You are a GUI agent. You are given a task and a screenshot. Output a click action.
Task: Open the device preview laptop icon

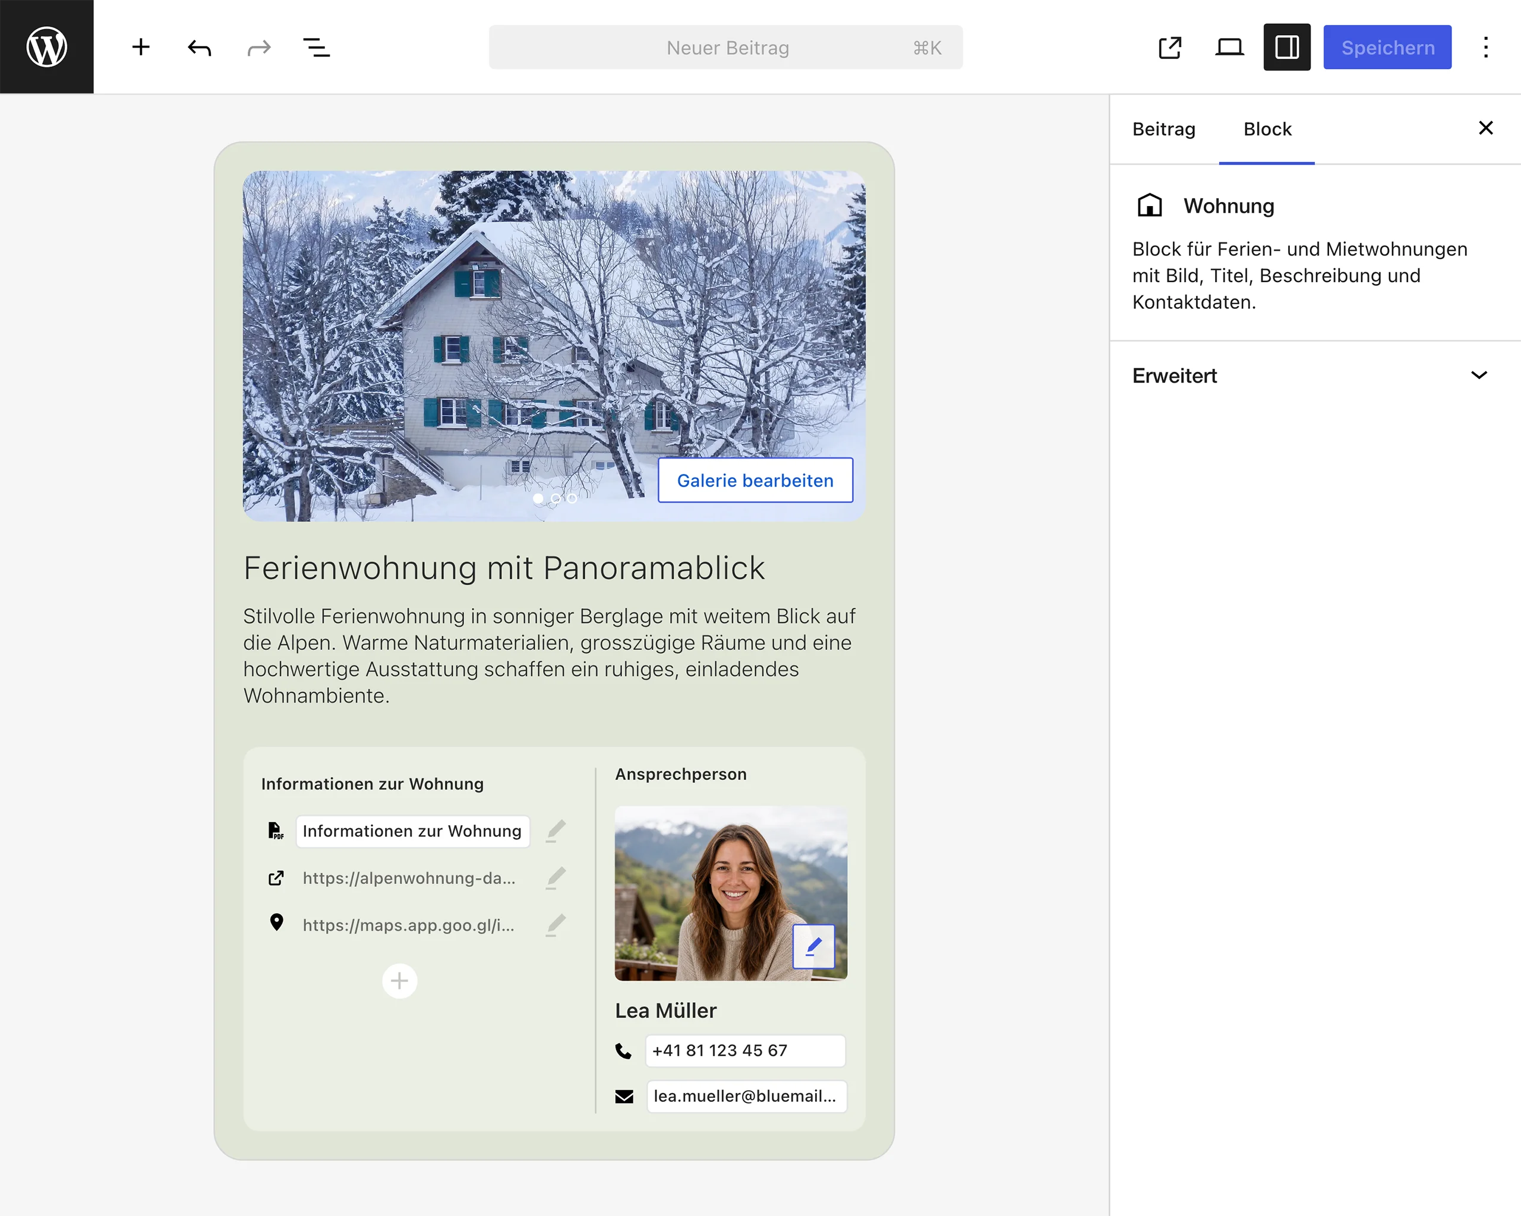coord(1229,48)
